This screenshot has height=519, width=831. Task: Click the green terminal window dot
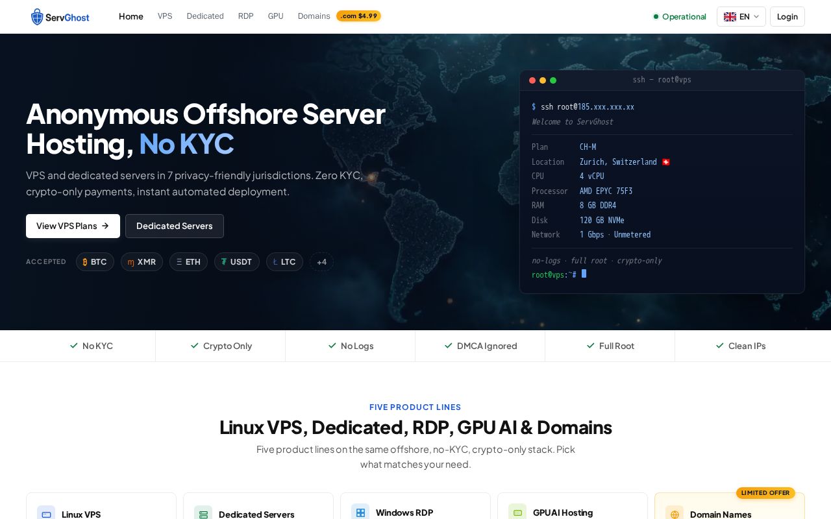coord(553,80)
